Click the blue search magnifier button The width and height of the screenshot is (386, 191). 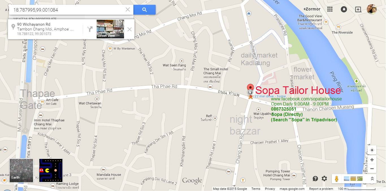point(144,10)
